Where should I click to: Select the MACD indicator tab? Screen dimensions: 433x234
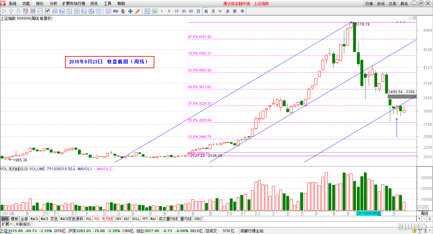click(x=34, y=219)
